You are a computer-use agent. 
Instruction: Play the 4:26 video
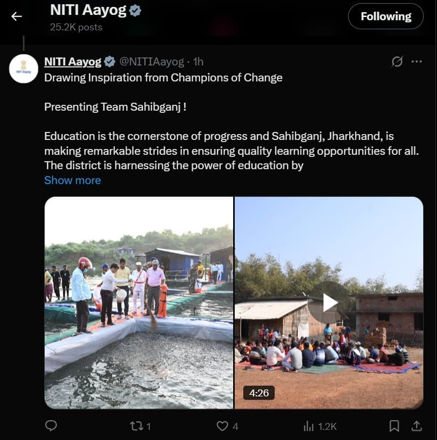point(329,303)
